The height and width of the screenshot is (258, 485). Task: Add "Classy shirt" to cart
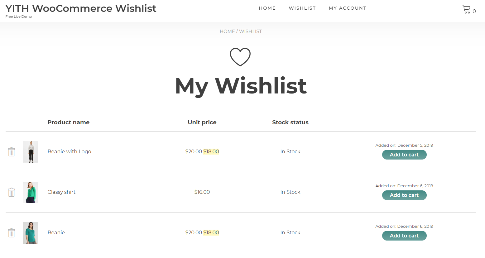[404, 195]
